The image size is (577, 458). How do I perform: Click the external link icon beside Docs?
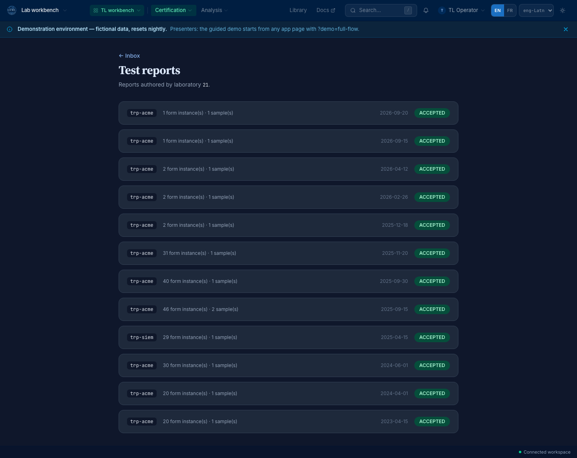[x=333, y=10]
